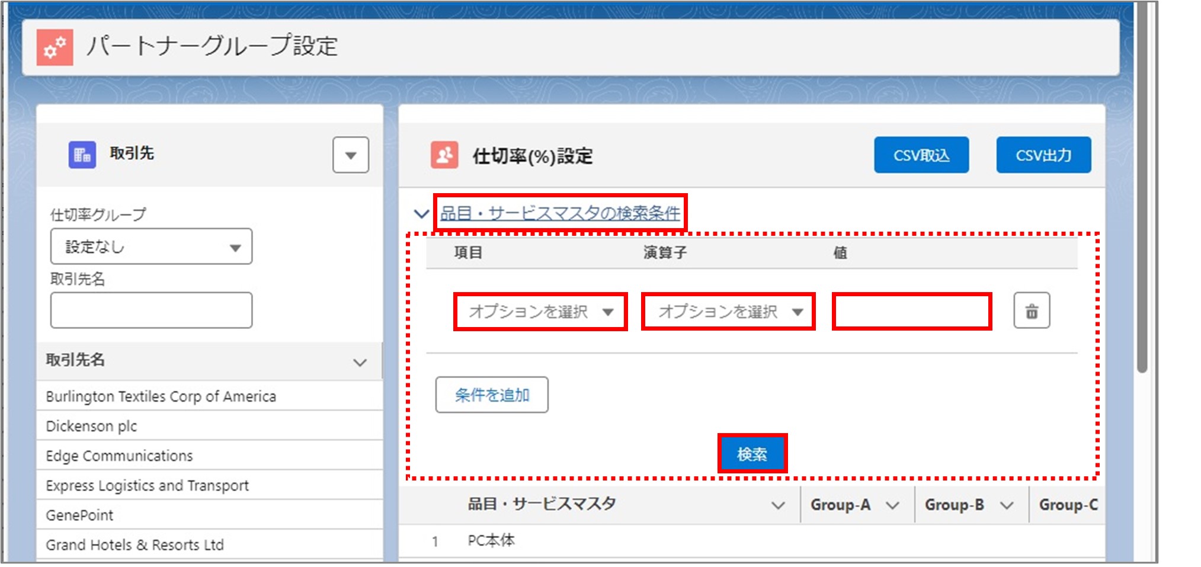
Task: Select the Edge Communications account row
Action: click(x=209, y=455)
